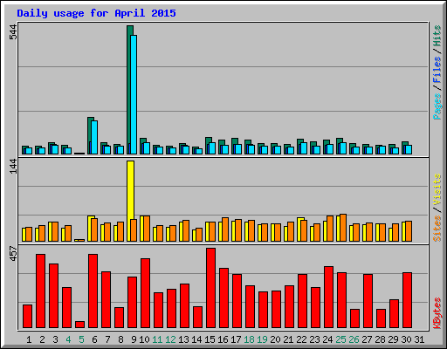Click the green x-axis label 25
The width and height of the screenshot is (447, 349).
(x=340, y=339)
